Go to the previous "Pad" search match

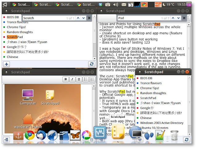tap(173, 18)
